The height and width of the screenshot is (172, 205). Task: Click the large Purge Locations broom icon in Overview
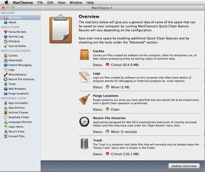tap(84, 99)
